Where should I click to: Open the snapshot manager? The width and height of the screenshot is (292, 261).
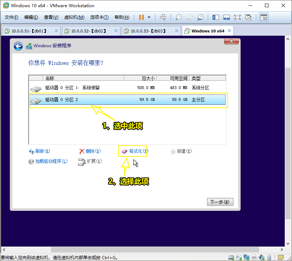200,17
